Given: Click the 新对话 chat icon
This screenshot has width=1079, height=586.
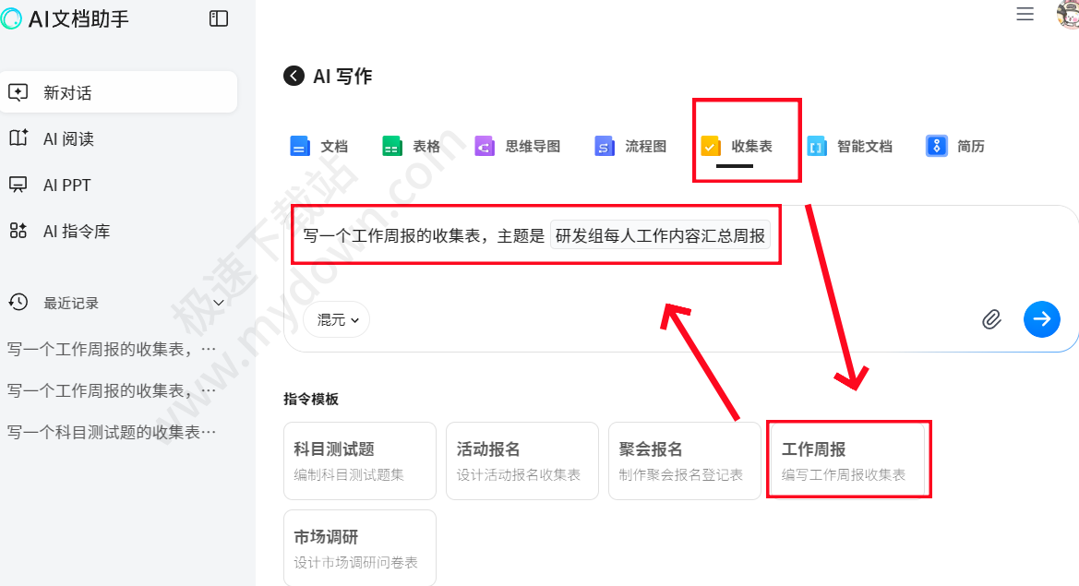Looking at the screenshot, I should click(x=18, y=92).
